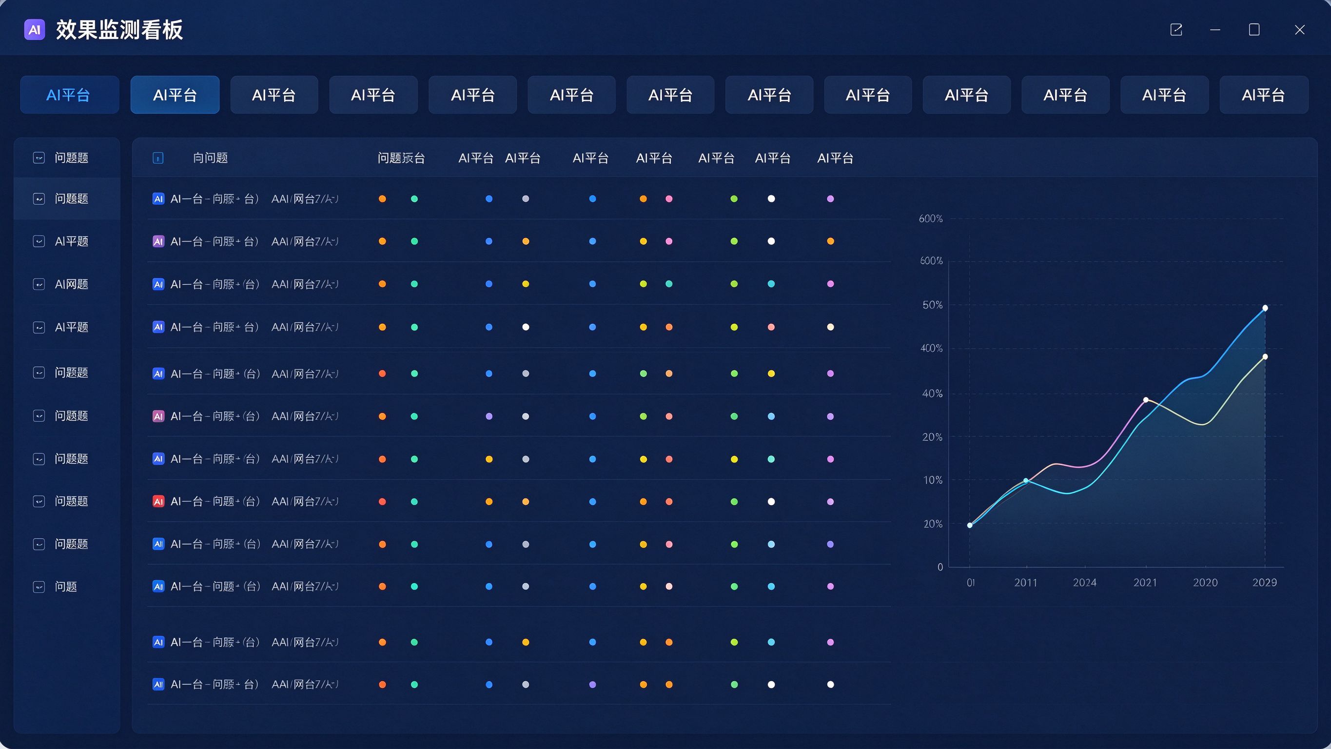This screenshot has width=1331, height=749.
Task: Select the bright highlighted AI平台 tab with white text
Action: pos(175,95)
